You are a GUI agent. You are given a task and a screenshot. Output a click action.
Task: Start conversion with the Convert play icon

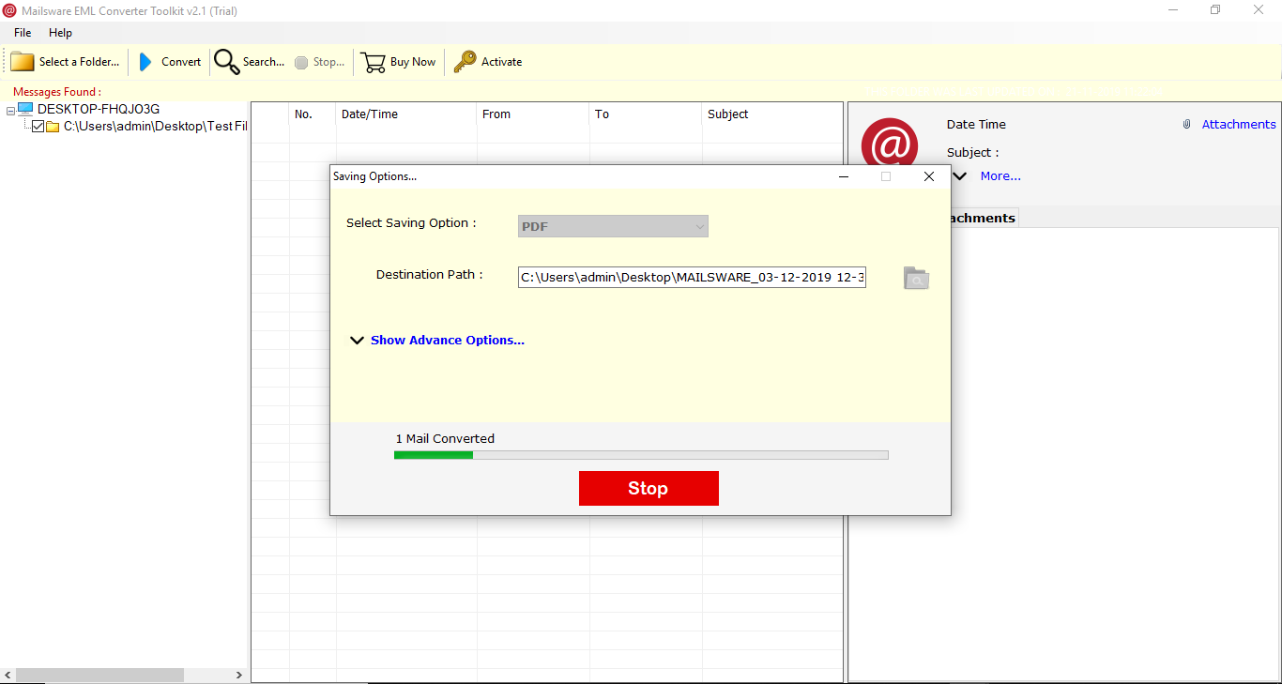[x=145, y=62]
